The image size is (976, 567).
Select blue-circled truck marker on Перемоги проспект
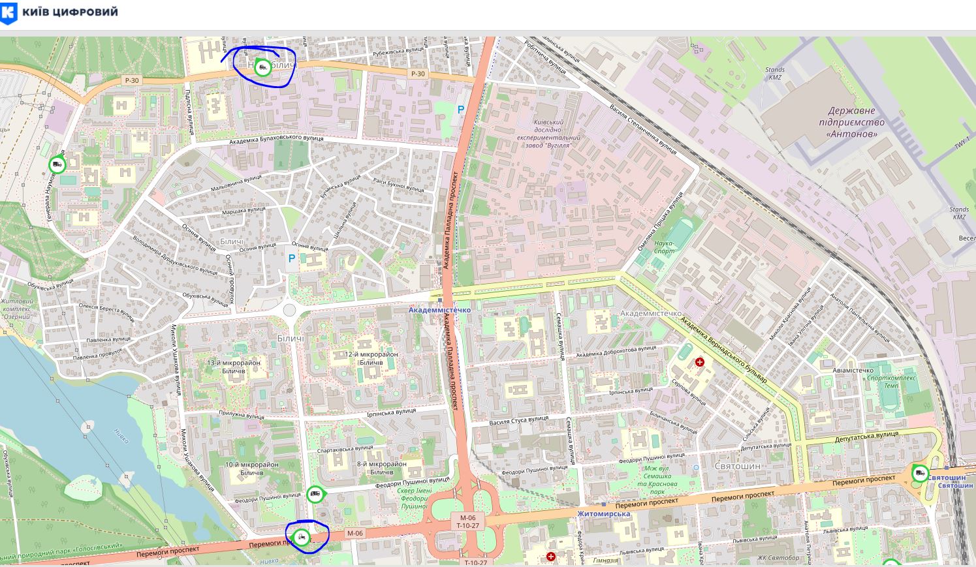(x=301, y=538)
